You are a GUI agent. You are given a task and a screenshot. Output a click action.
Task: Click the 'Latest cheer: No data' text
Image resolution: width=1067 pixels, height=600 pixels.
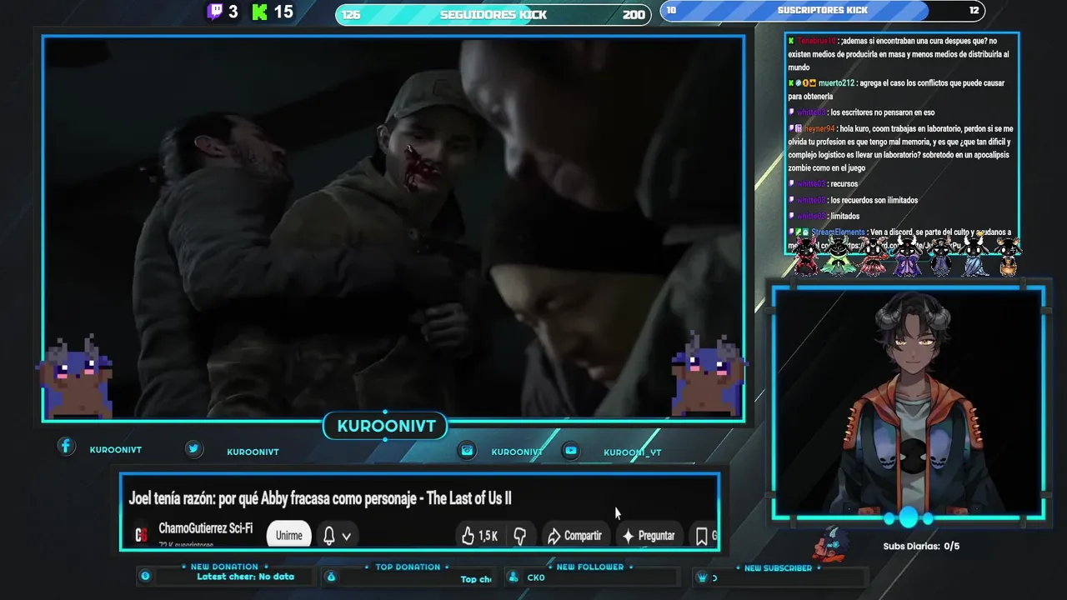[245, 577]
